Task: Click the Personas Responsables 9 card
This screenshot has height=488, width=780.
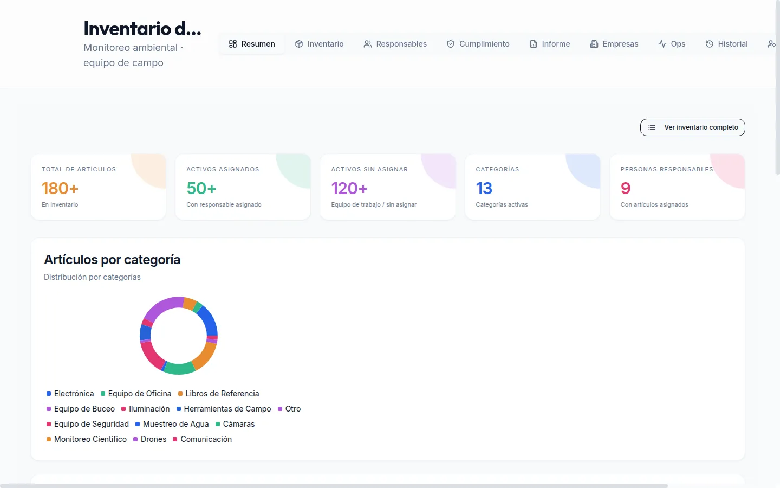Action: (677, 187)
